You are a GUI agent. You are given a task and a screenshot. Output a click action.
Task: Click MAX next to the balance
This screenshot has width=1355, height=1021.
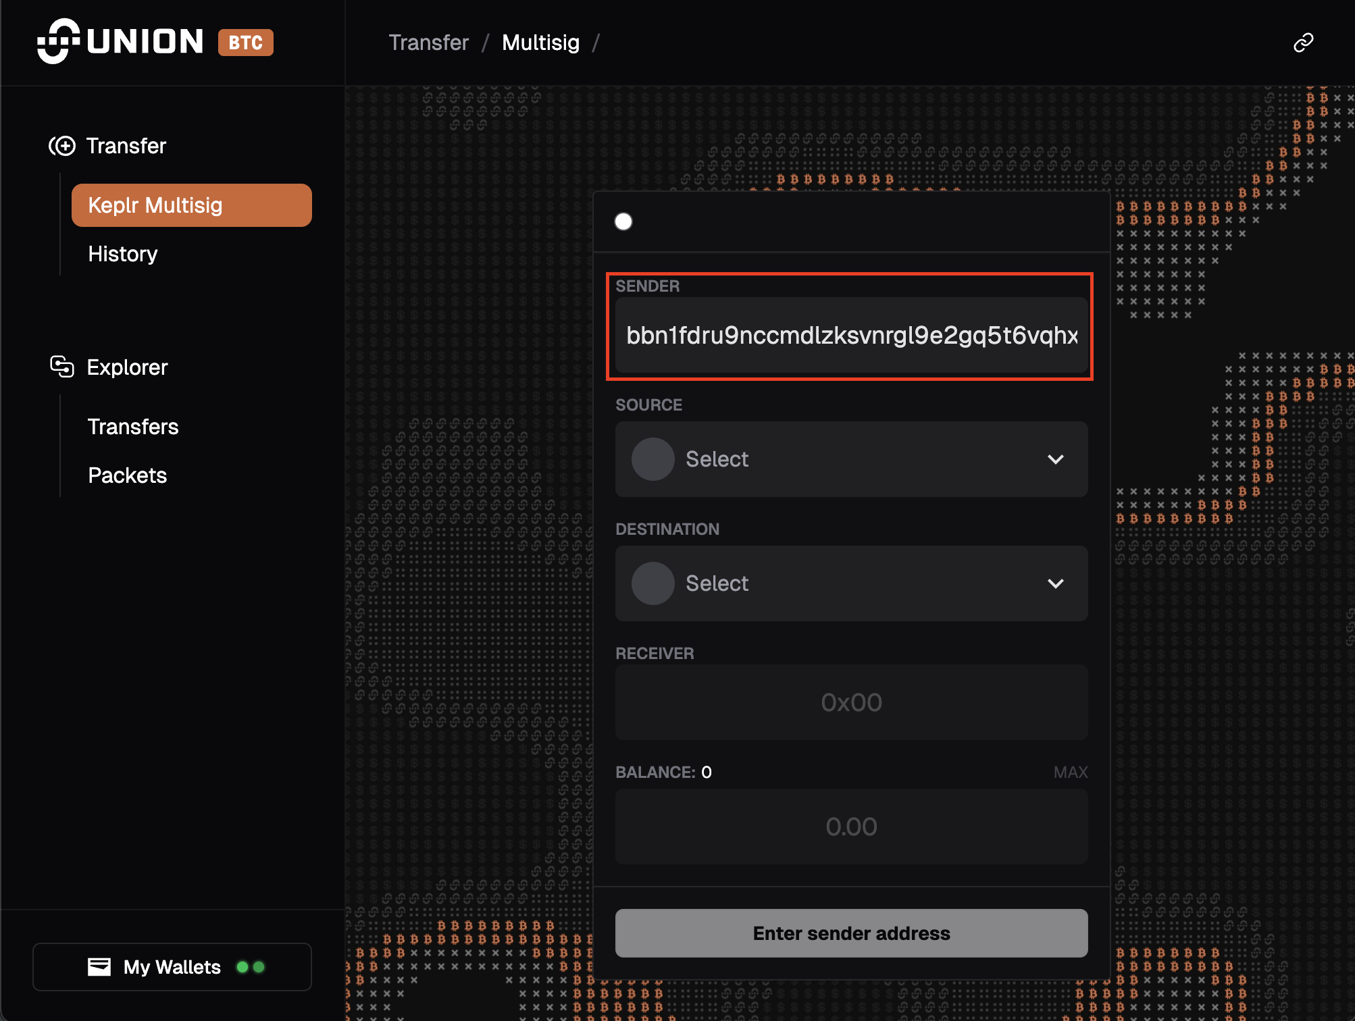tap(1070, 772)
